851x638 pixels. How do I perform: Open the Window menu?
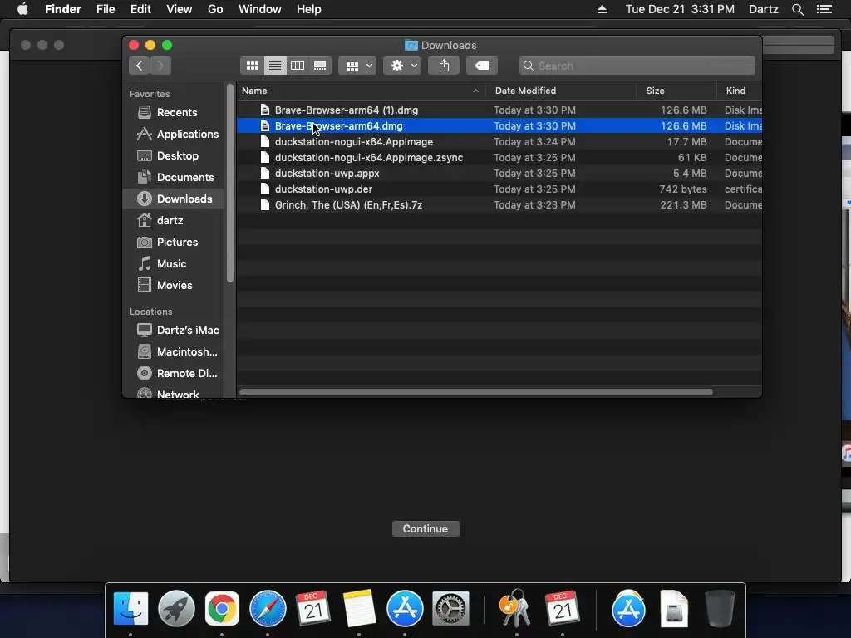coord(260,9)
